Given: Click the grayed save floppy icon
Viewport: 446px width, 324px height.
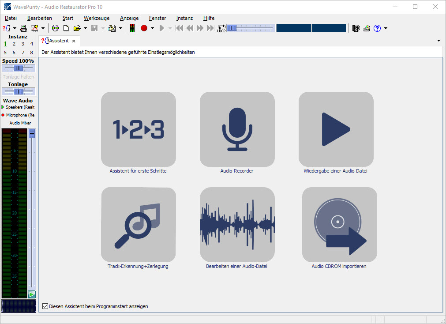Looking at the screenshot, I should [x=94, y=28].
